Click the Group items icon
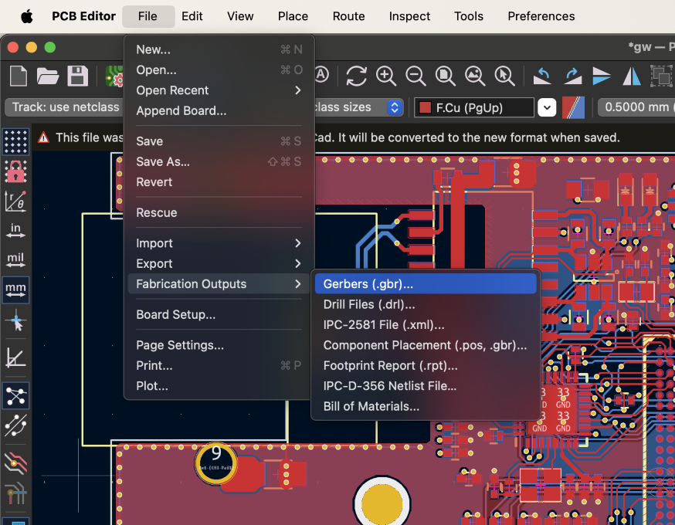Image resolution: width=675 pixels, height=525 pixels. [661, 76]
